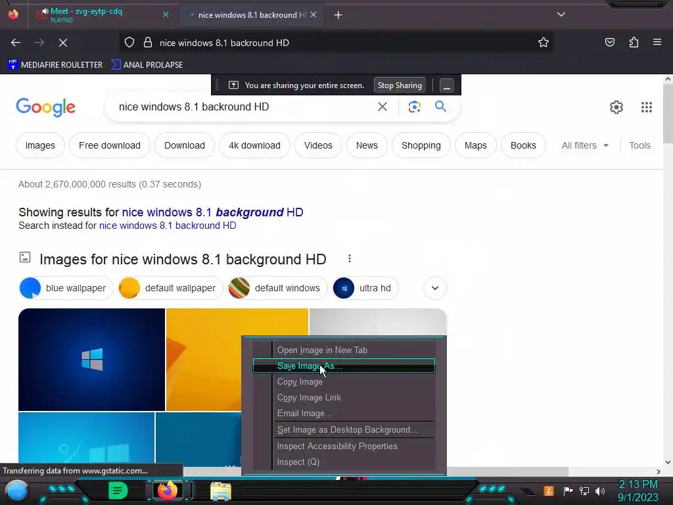Select the Images filter chip
The image size is (673, 505).
coord(40,145)
